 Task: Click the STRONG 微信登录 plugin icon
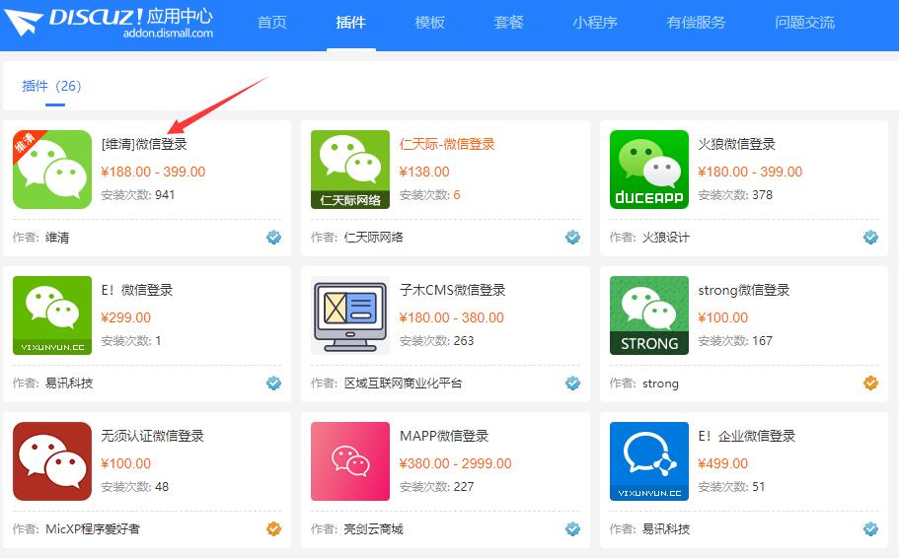(x=649, y=315)
